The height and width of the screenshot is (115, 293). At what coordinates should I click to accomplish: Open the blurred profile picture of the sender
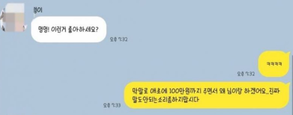coord(13,17)
